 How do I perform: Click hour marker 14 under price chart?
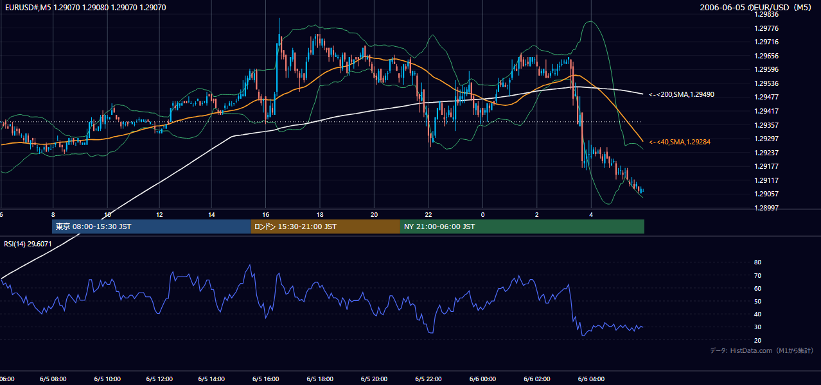pos(212,215)
